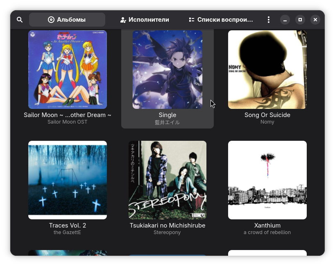
Task: Click the 'Stereopony' artist label
Action: coord(167,232)
